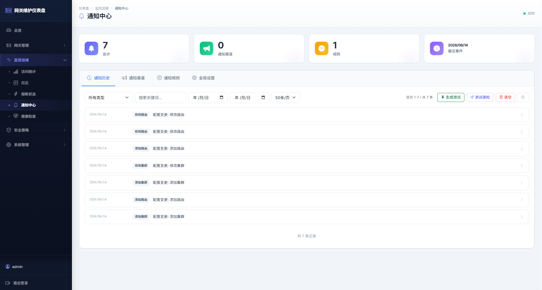Click the 测试通知 button
The width and height of the screenshot is (542, 290).
(x=480, y=97)
